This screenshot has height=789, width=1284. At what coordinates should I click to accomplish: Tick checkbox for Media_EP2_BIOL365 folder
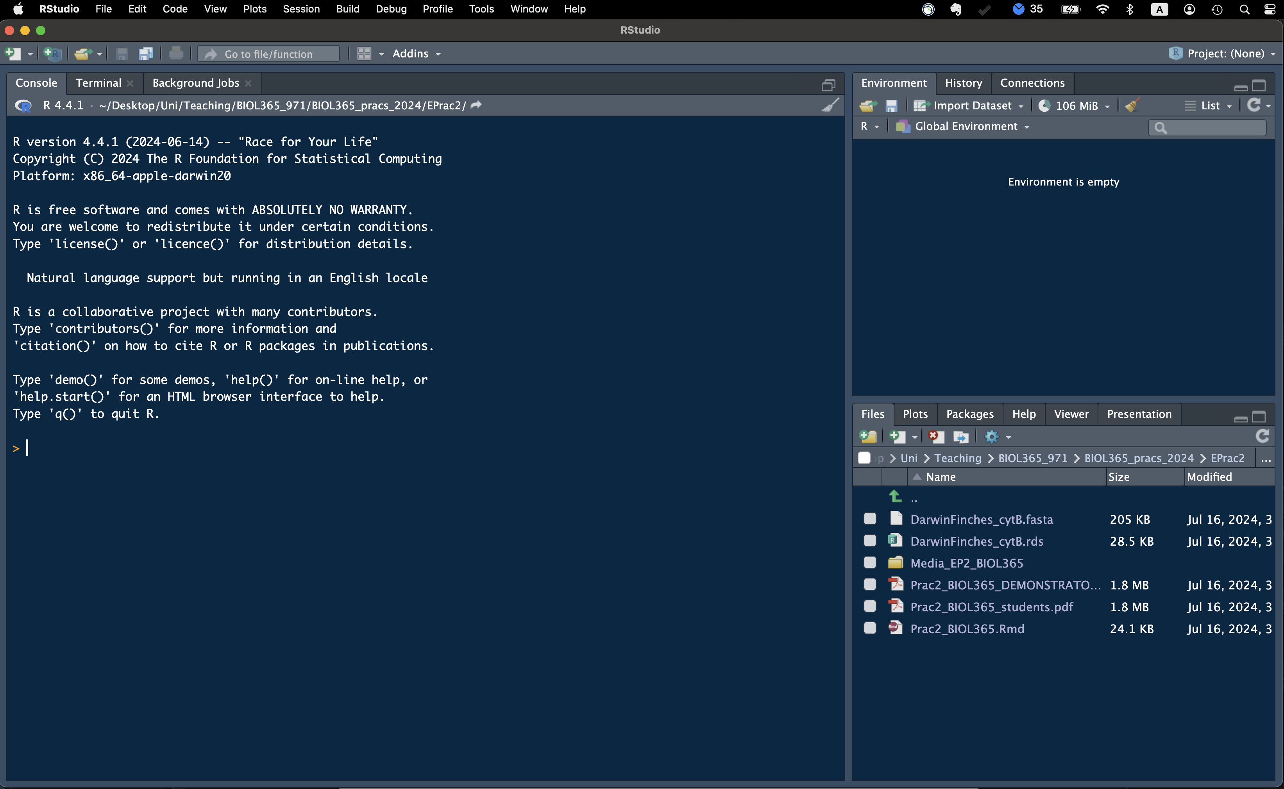tap(869, 562)
